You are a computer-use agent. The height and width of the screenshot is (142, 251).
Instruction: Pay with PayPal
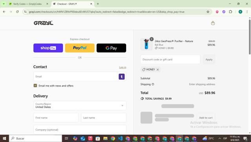click(x=80, y=48)
